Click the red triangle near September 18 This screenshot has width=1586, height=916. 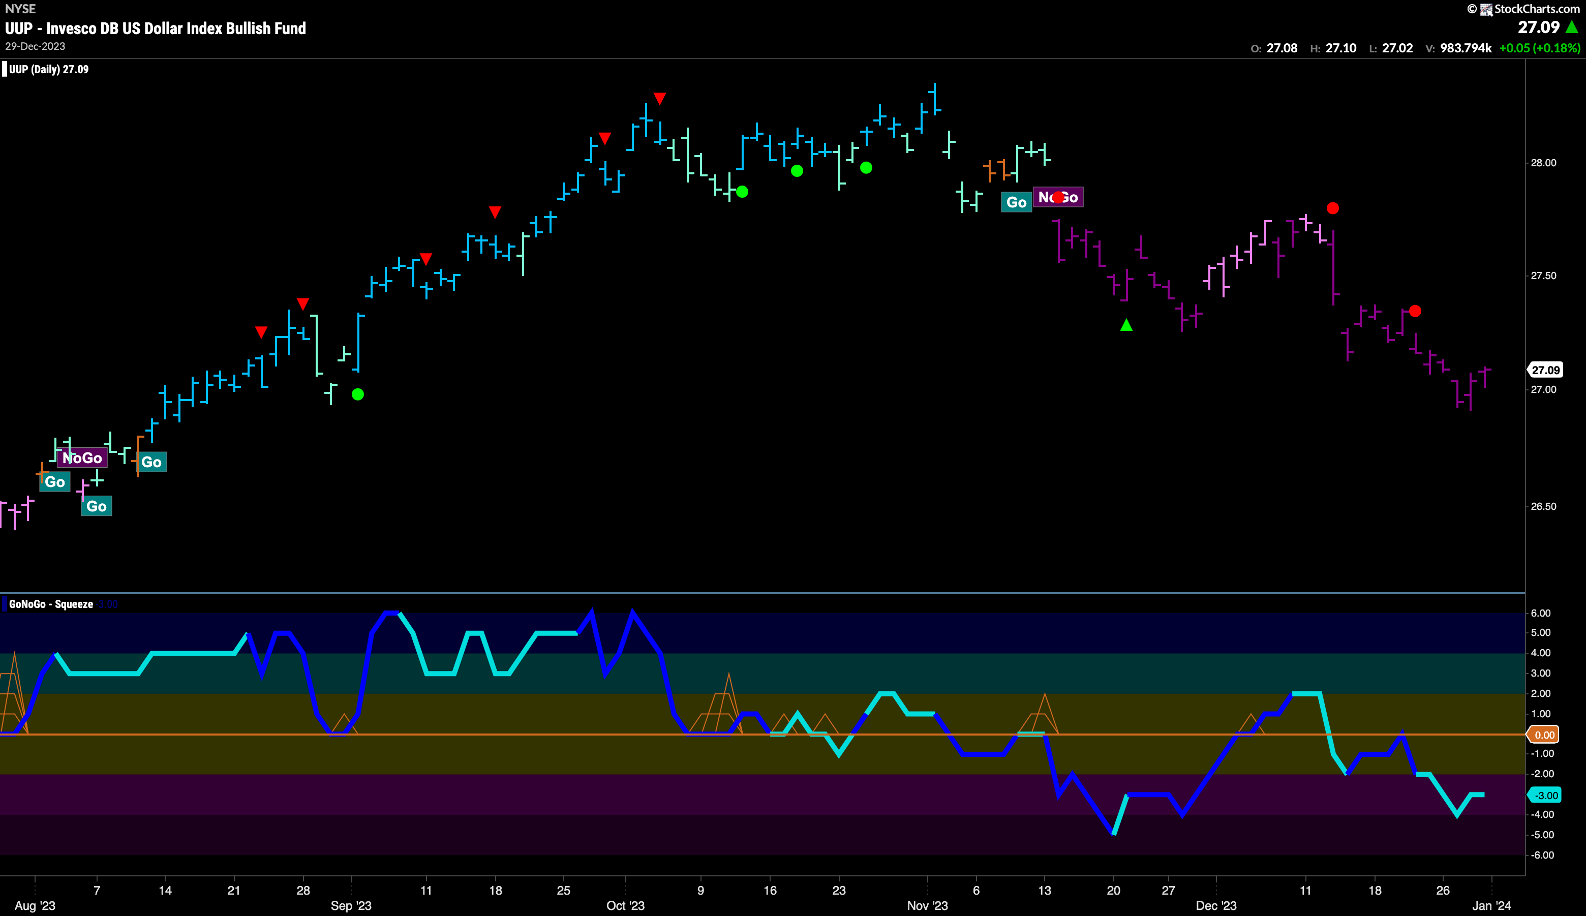tap(495, 212)
